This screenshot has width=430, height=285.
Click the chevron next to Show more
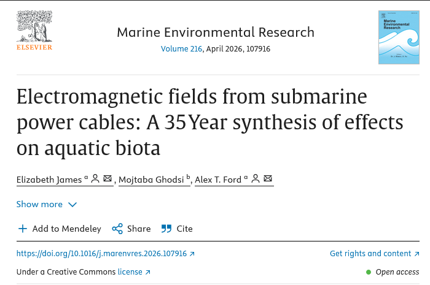coord(72,205)
